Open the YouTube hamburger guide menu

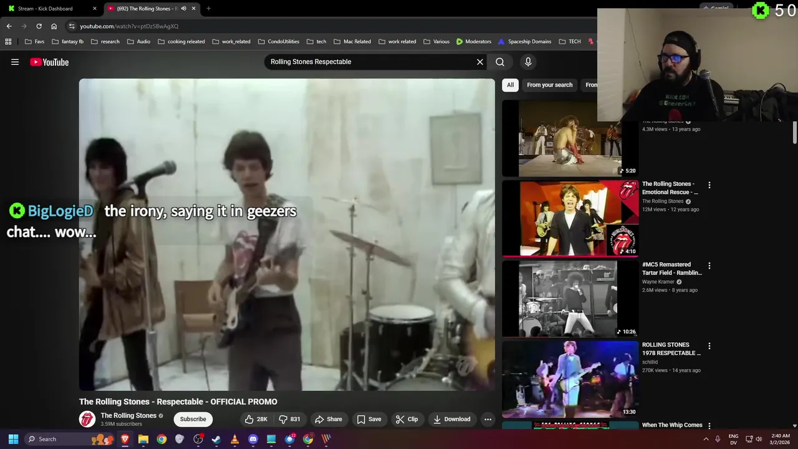[x=15, y=62]
